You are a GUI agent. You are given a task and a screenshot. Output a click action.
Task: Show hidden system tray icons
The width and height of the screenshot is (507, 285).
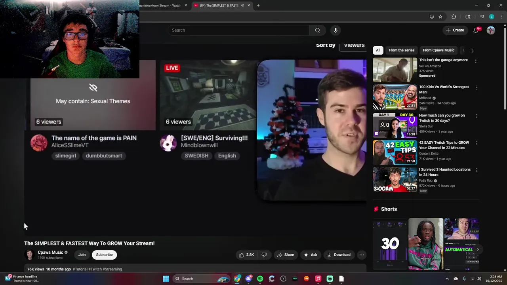(x=447, y=279)
